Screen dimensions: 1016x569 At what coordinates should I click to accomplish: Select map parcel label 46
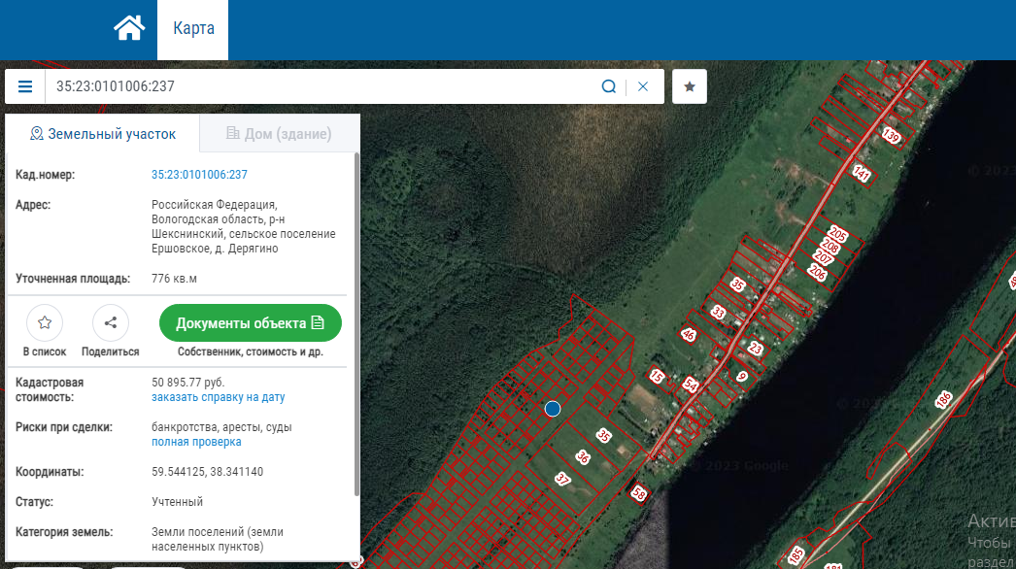point(688,334)
